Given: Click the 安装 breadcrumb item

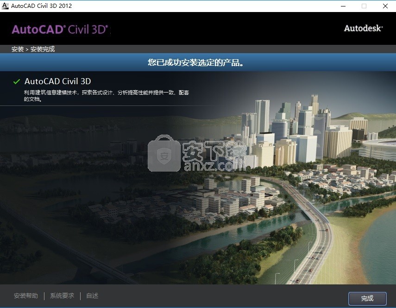Looking at the screenshot, I should [18, 49].
